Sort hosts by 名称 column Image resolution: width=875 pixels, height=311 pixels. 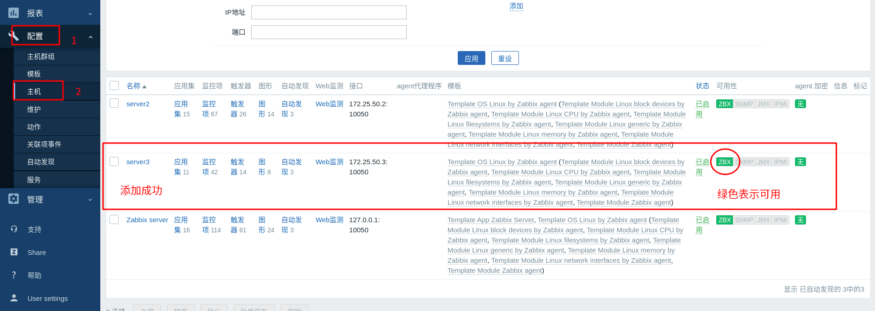(136, 86)
